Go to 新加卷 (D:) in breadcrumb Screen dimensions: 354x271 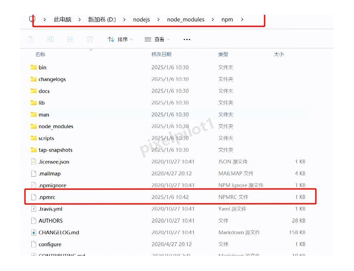102,20
